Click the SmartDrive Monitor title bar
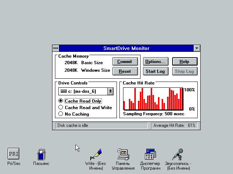233x174 pixels. coord(126,48)
